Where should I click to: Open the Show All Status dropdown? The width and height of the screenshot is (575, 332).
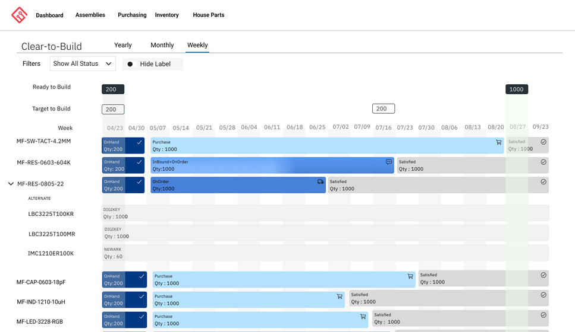pos(83,64)
